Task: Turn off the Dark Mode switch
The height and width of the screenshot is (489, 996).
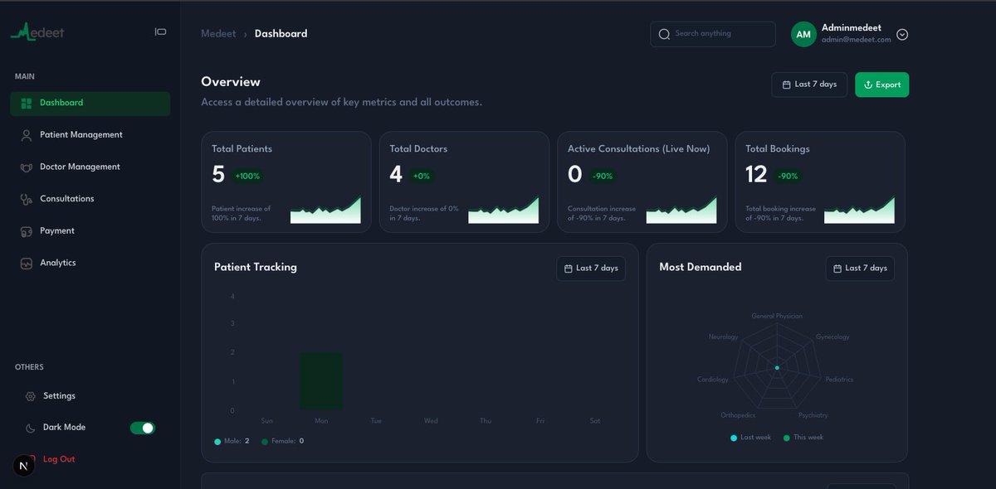Action: click(143, 428)
